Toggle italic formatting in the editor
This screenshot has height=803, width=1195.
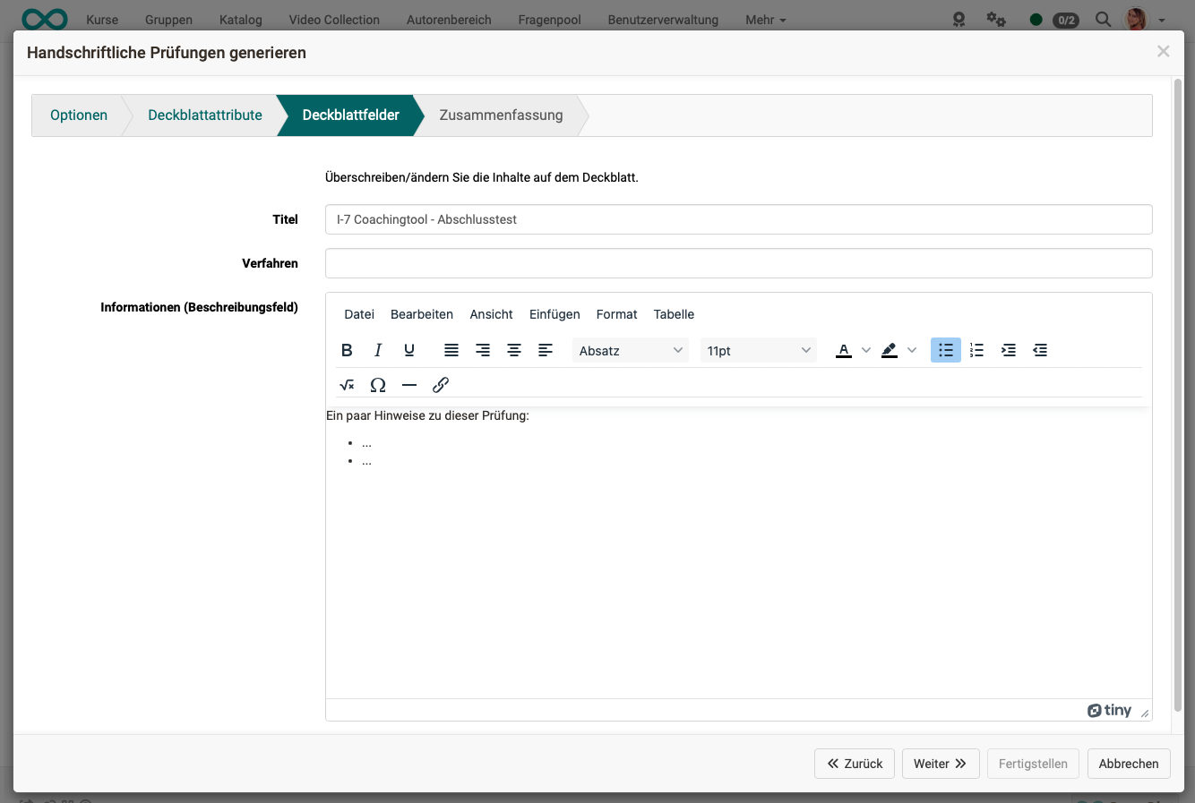378,350
